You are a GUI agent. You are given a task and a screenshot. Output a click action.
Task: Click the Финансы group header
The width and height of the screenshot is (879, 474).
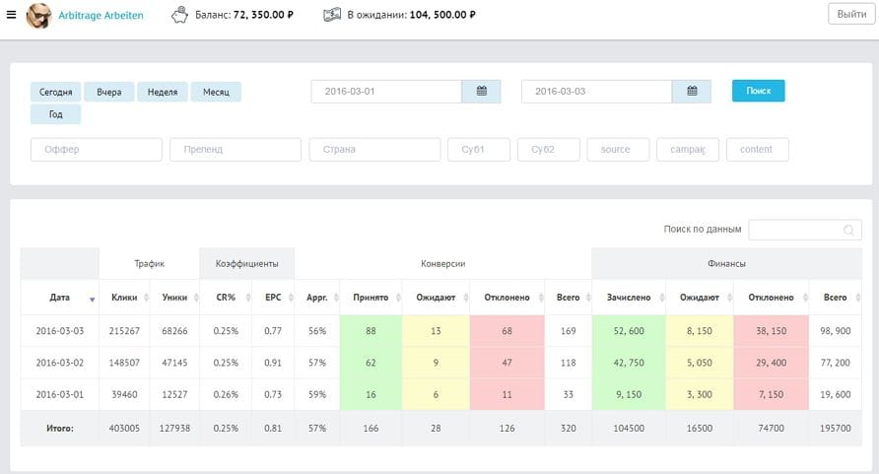coord(726,264)
